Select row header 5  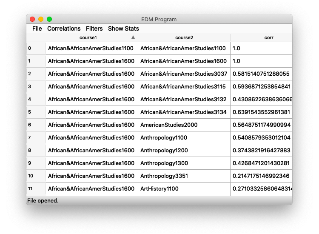point(36,112)
